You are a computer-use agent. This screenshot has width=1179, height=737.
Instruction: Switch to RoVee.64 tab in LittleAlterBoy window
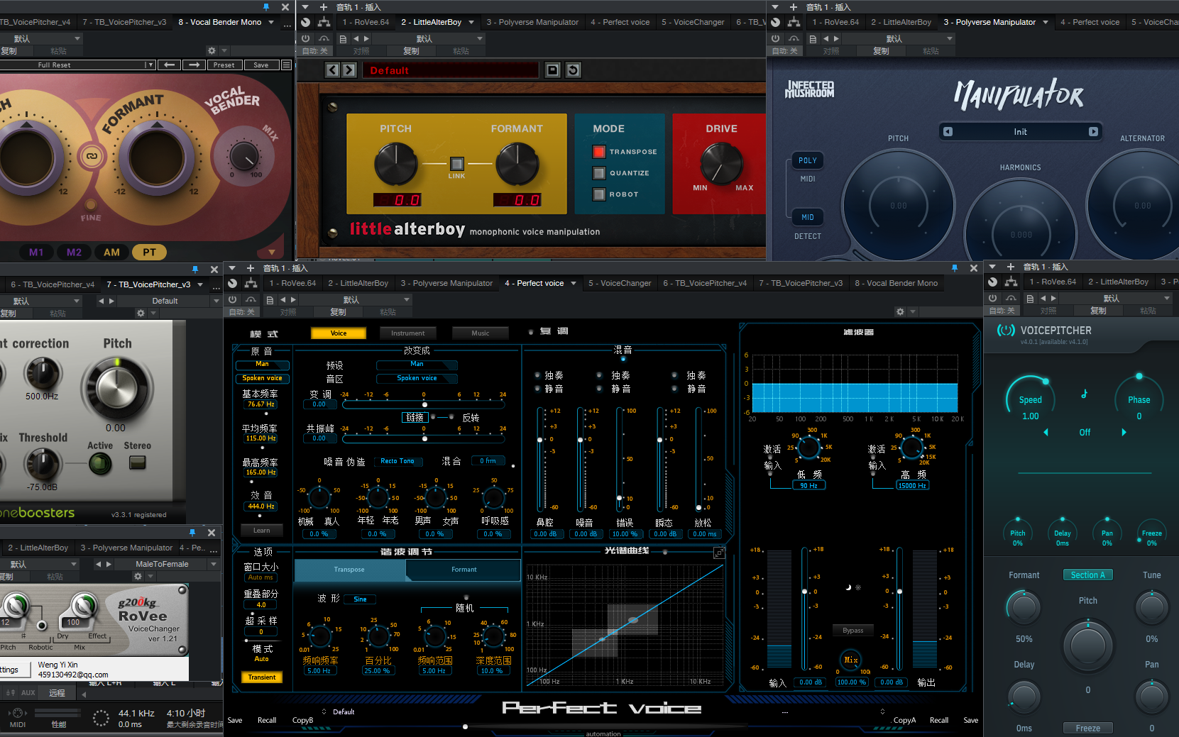366,22
